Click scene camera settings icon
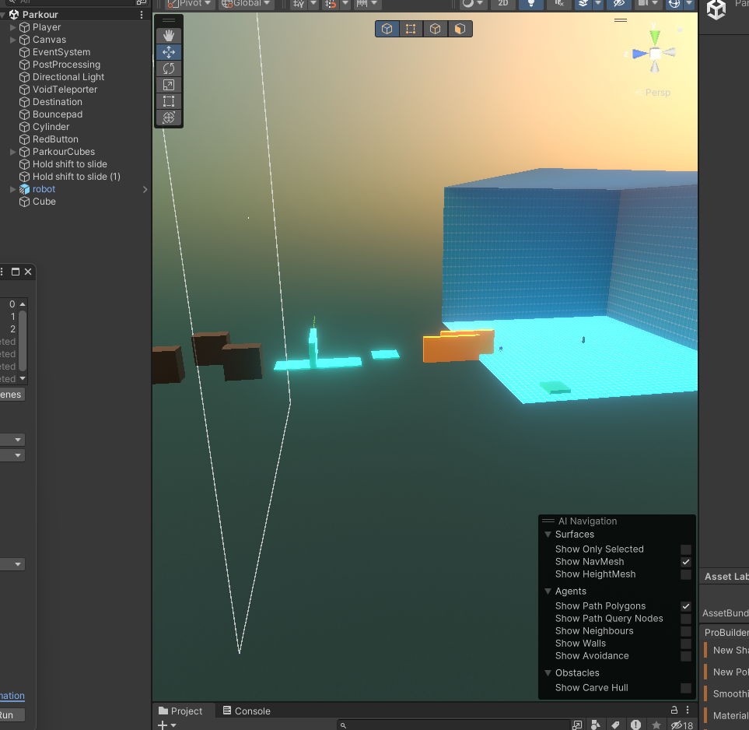Image resolution: width=749 pixels, height=730 pixels. click(x=643, y=4)
